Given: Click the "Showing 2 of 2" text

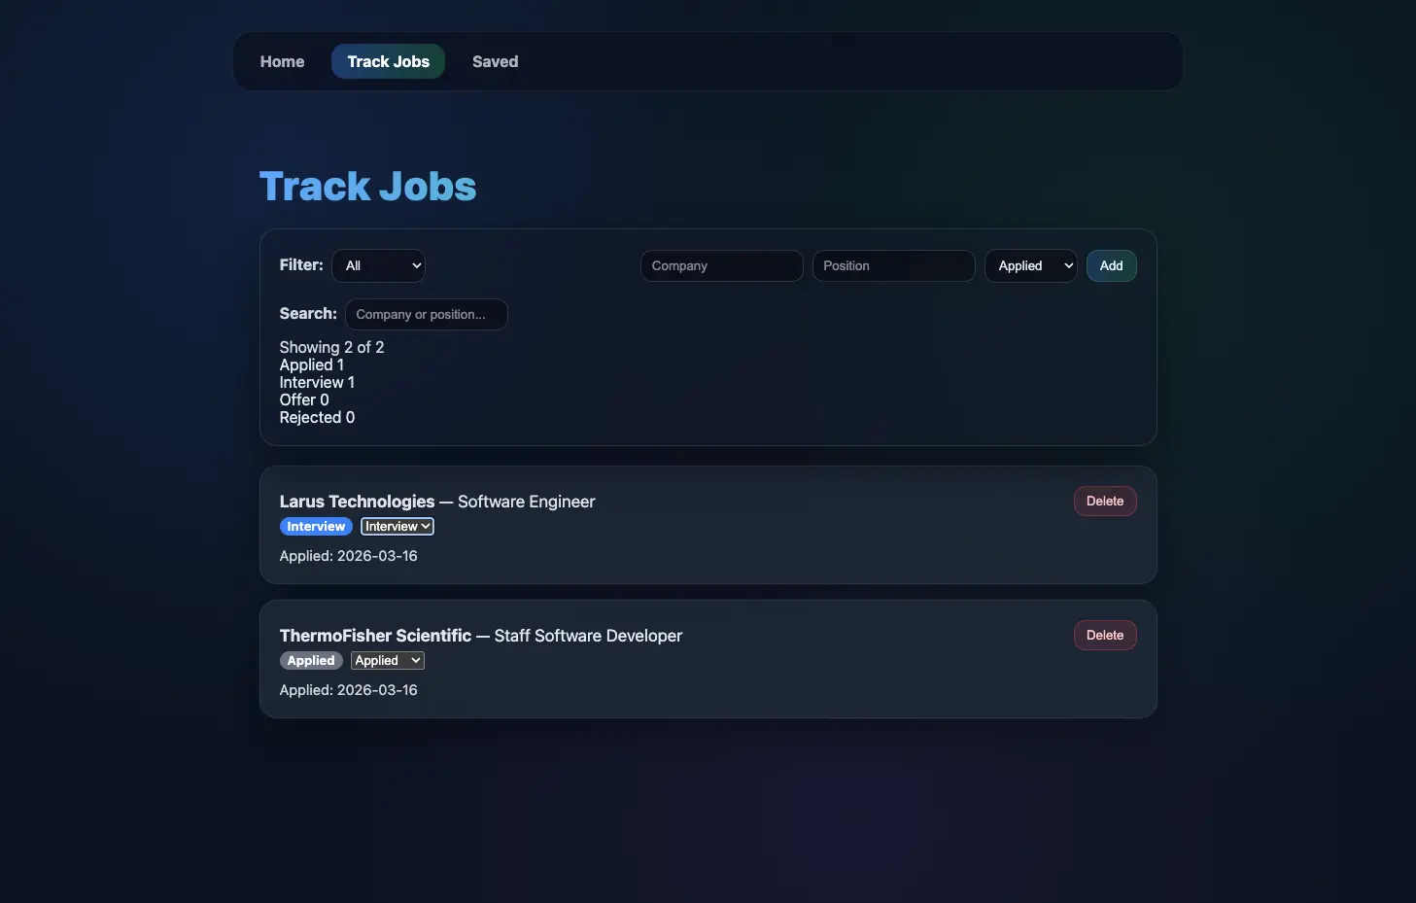Looking at the screenshot, I should pyautogui.click(x=331, y=347).
